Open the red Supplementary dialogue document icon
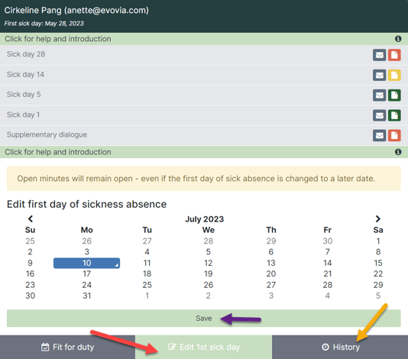Image resolution: width=408 pixels, height=359 pixels. point(394,135)
